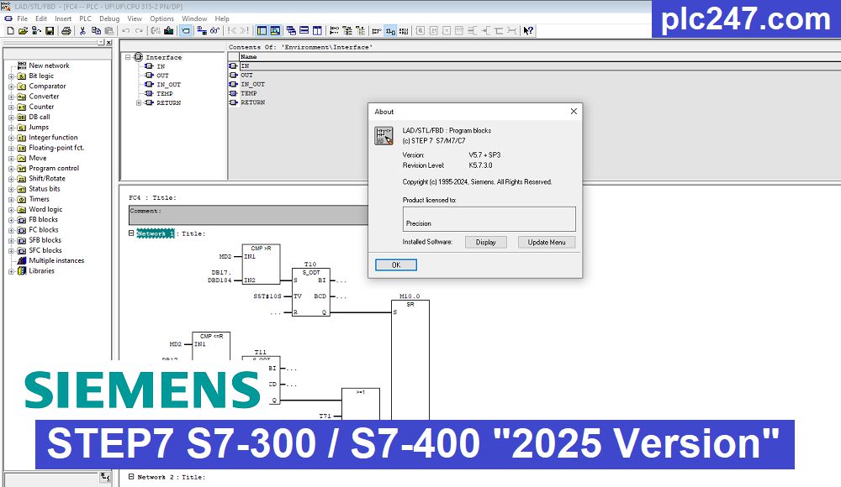Image resolution: width=841 pixels, height=487 pixels.
Task: Open the Edit menu
Action: [41, 18]
